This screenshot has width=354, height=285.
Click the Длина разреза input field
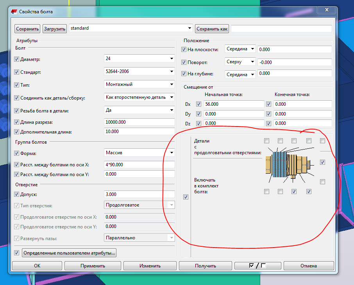coord(139,122)
